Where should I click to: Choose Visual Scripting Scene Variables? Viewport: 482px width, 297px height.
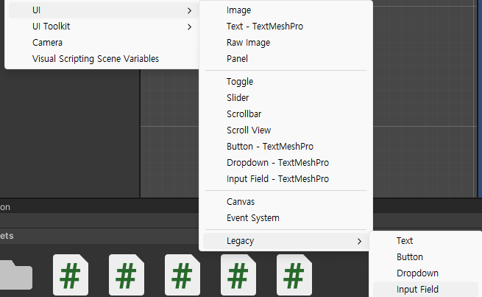(x=104, y=59)
